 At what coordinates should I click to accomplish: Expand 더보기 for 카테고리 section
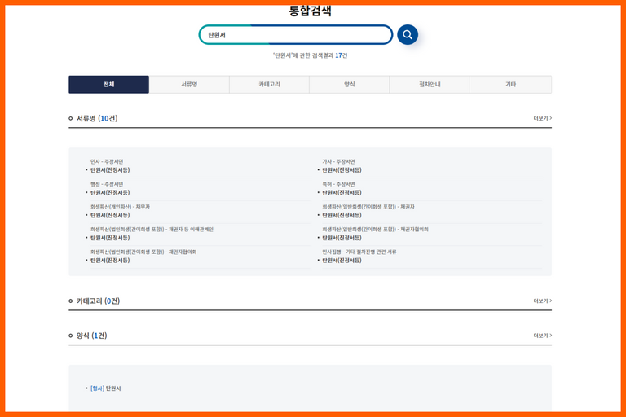[542, 301]
